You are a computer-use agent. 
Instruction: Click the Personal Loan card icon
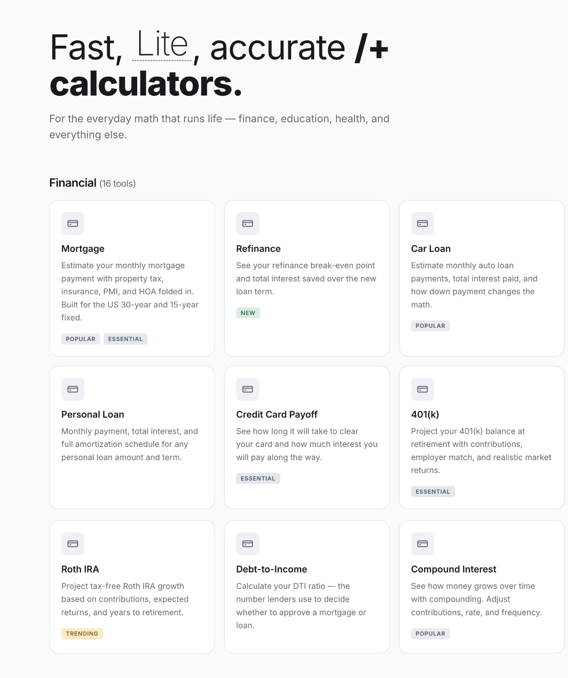[x=73, y=389]
